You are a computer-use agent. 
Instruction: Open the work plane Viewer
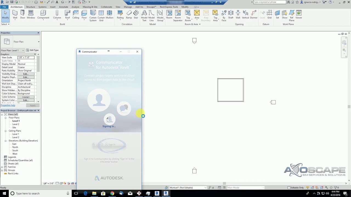299,15
